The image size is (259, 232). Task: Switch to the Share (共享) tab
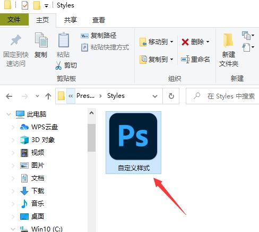pos(71,20)
